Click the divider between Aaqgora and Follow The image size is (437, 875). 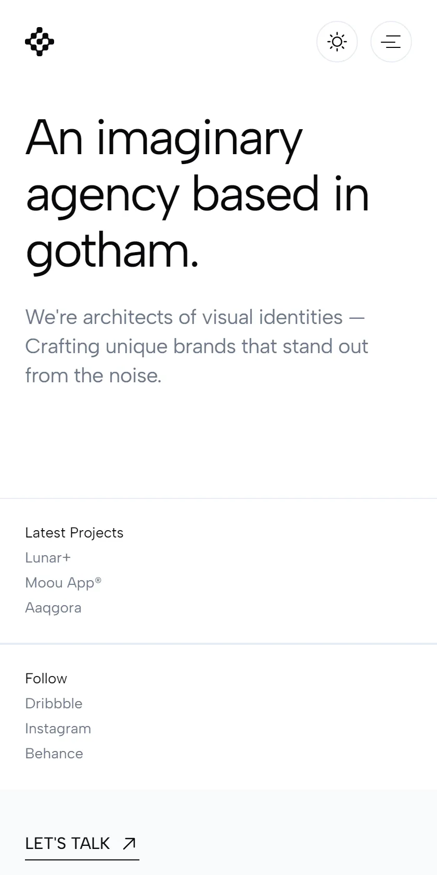(219, 644)
